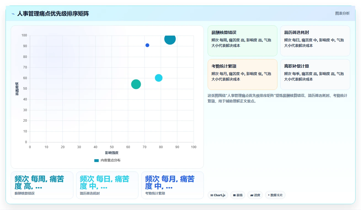
Task: Click the 人事管理痛点优先级排序矩阵 title
Action: click(x=53, y=14)
